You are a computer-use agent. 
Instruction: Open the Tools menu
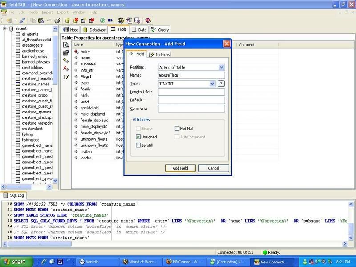click(x=33, y=12)
